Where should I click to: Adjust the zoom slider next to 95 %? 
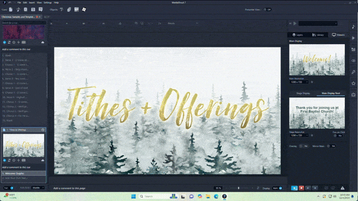238,188
